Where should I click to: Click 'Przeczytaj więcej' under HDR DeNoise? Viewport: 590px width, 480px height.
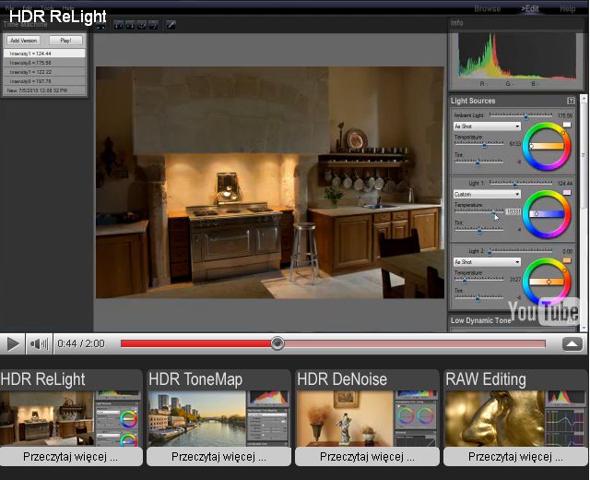pos(367,457)
